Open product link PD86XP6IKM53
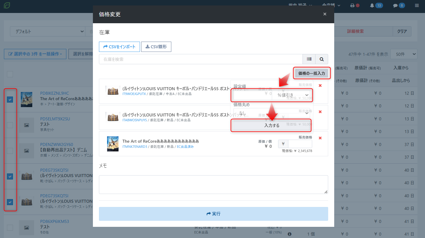This screenshot has width=425, height=238. (54, 221)
